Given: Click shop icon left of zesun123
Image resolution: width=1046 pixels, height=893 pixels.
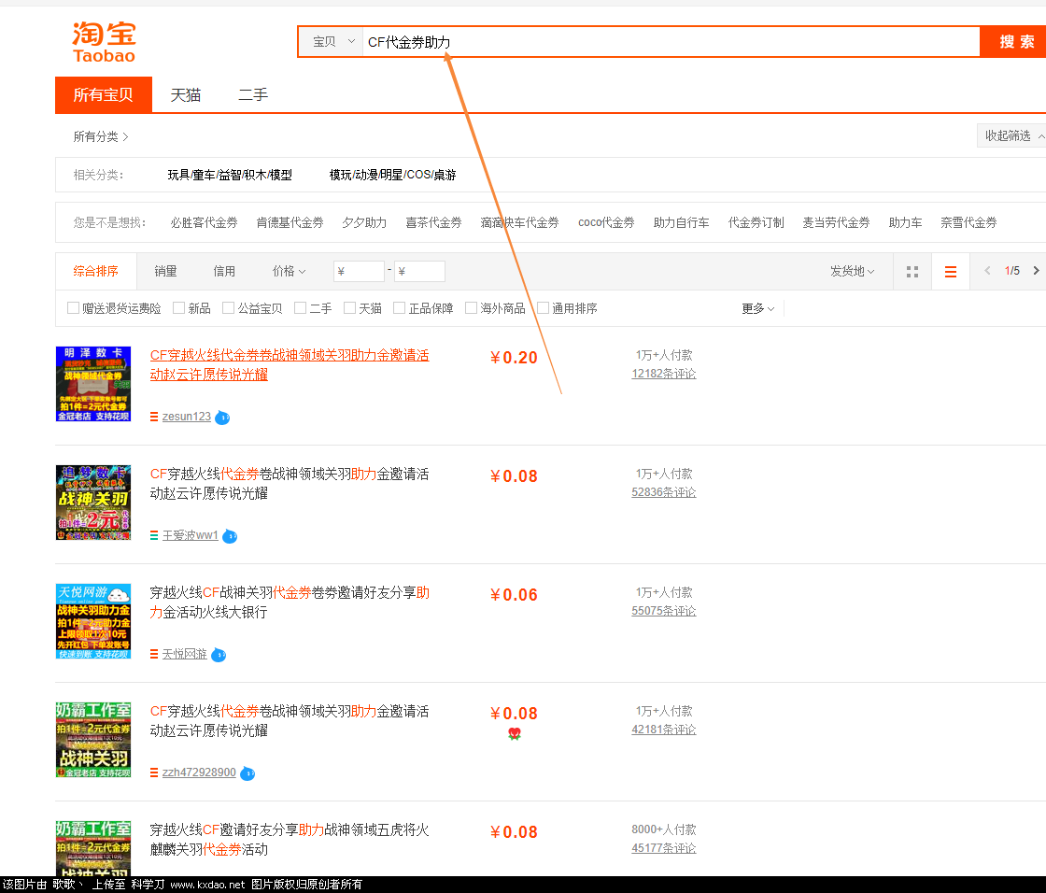Looking at the screenshot, I should click(154, 418).
